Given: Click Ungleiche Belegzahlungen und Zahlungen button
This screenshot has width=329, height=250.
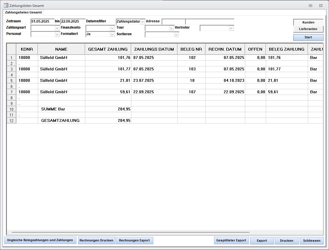Looking at the screenshot, I should pyautogui.click(x=40, y=240).
